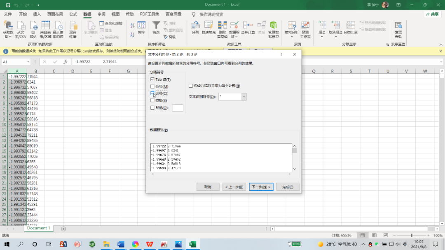
Task: Click the zoom slider handle
Action: click(412, 235)
